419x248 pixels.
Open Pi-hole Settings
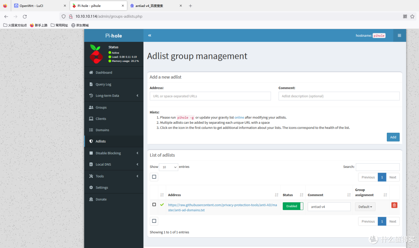click(x=114, y=188)
